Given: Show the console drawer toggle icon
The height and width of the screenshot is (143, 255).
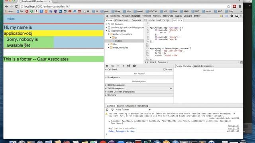Looking at the screenshot, I should point(227,16).
